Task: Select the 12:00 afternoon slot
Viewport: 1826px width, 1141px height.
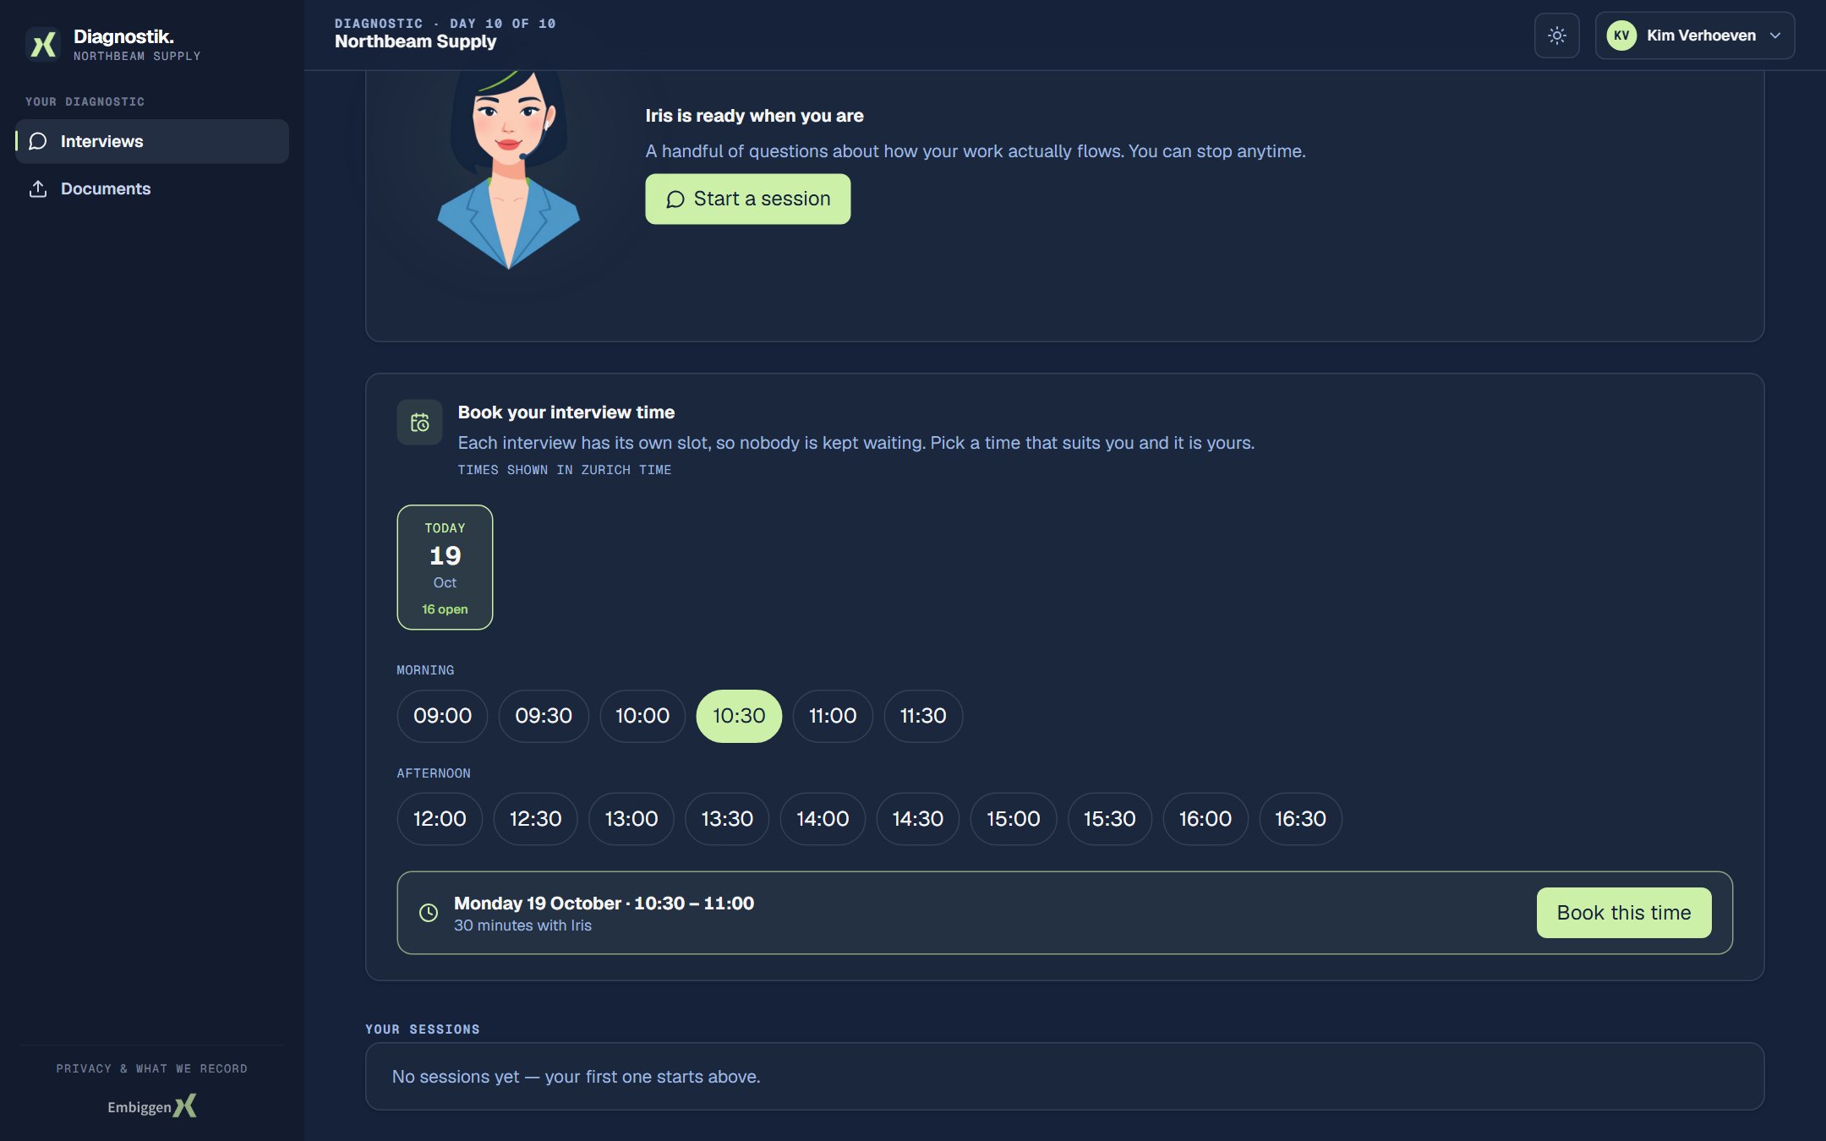Action: tap(440, 819)
